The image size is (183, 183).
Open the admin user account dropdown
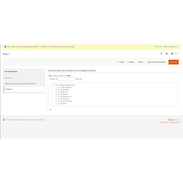[x=175, y=53]
